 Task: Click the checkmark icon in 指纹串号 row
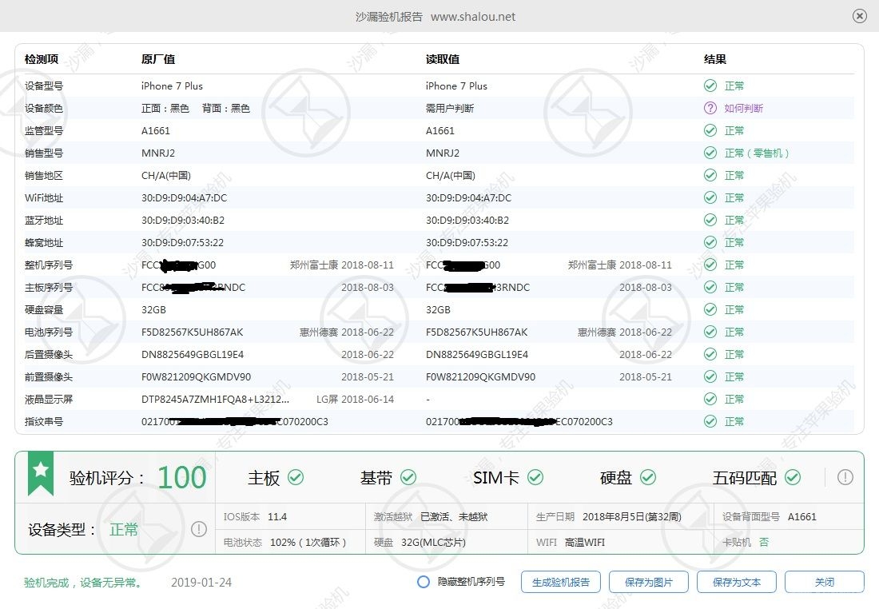(710, 421)
